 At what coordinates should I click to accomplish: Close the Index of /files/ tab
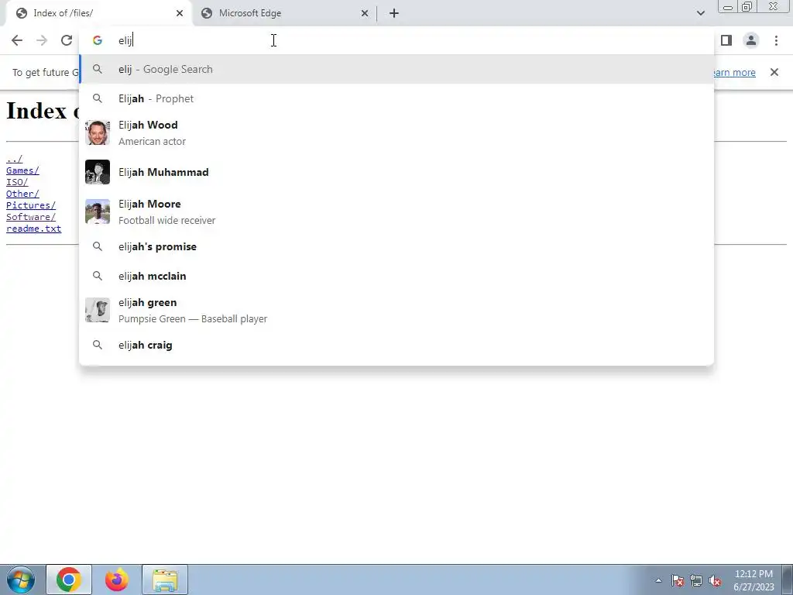click(x=180, y=14)
